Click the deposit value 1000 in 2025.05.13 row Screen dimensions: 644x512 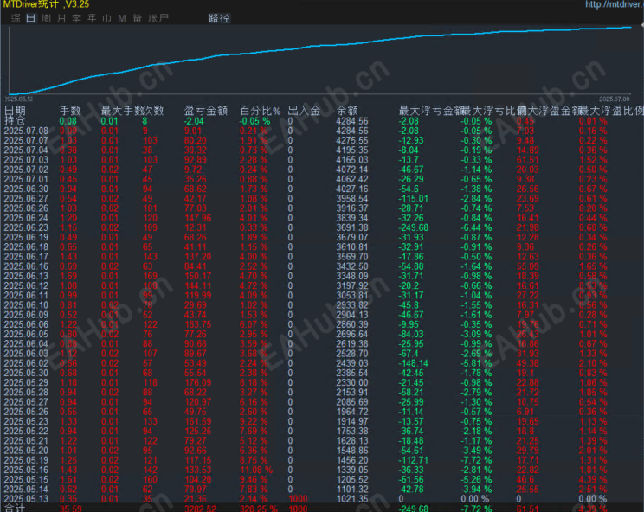[x=298, y=498]
